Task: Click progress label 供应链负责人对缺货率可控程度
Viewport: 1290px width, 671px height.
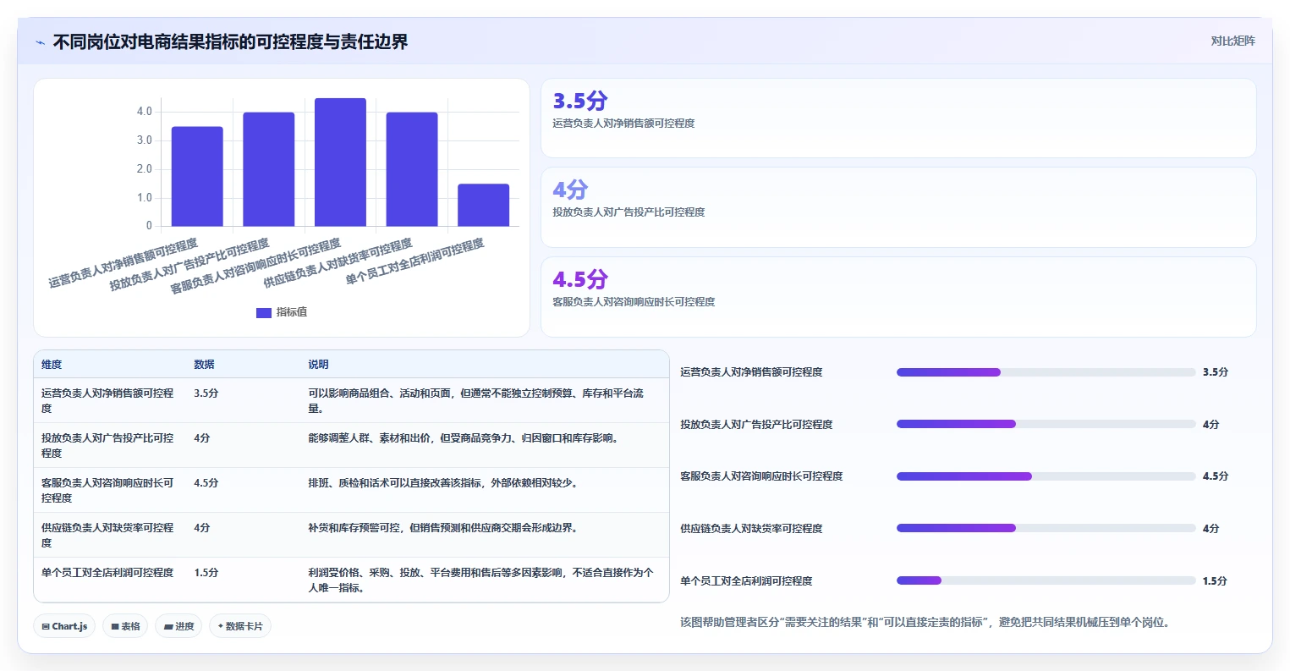Action: [x=751, y=529]
